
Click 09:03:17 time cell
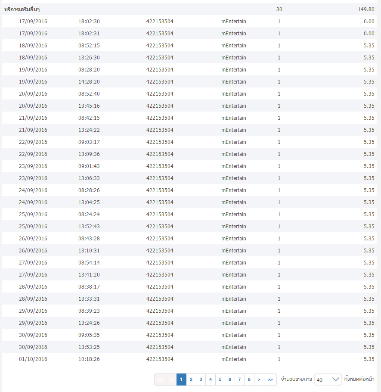coord(89,142)
